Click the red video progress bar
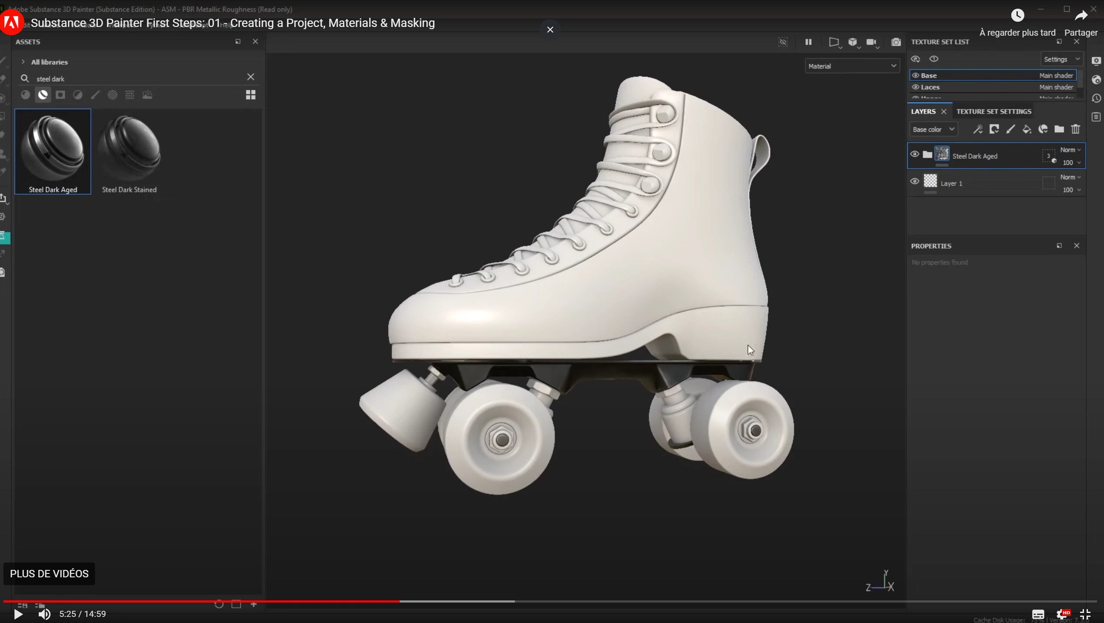Screen dimensions: 1104x623 pyautogui.click(x=200, y=601)
